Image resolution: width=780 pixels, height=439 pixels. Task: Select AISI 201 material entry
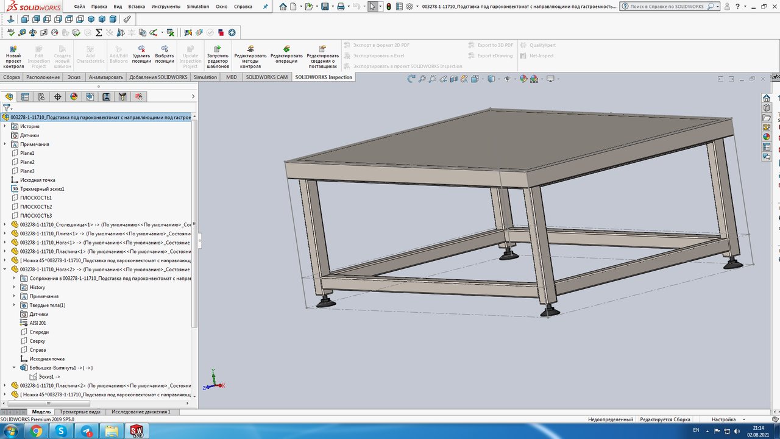(x=38, y=323)
